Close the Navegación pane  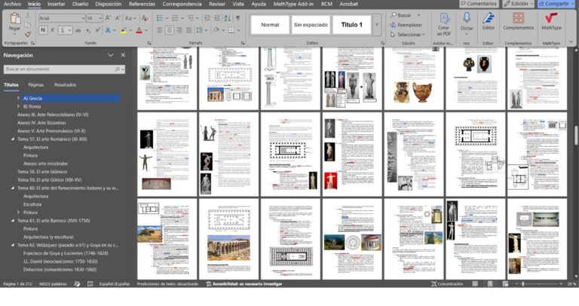pyautogui.click(x=123, y=55)
